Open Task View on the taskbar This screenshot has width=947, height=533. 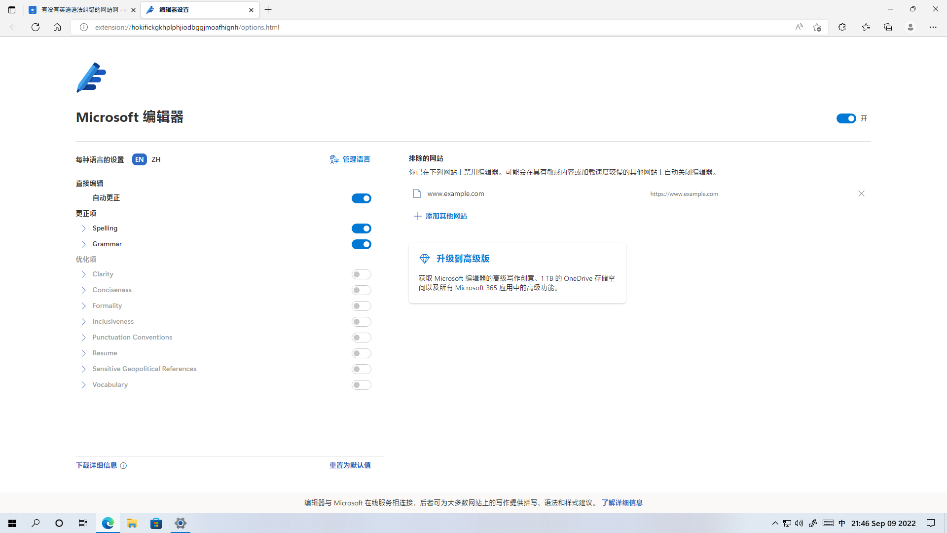pyautogui.click(x=83, y=523)
